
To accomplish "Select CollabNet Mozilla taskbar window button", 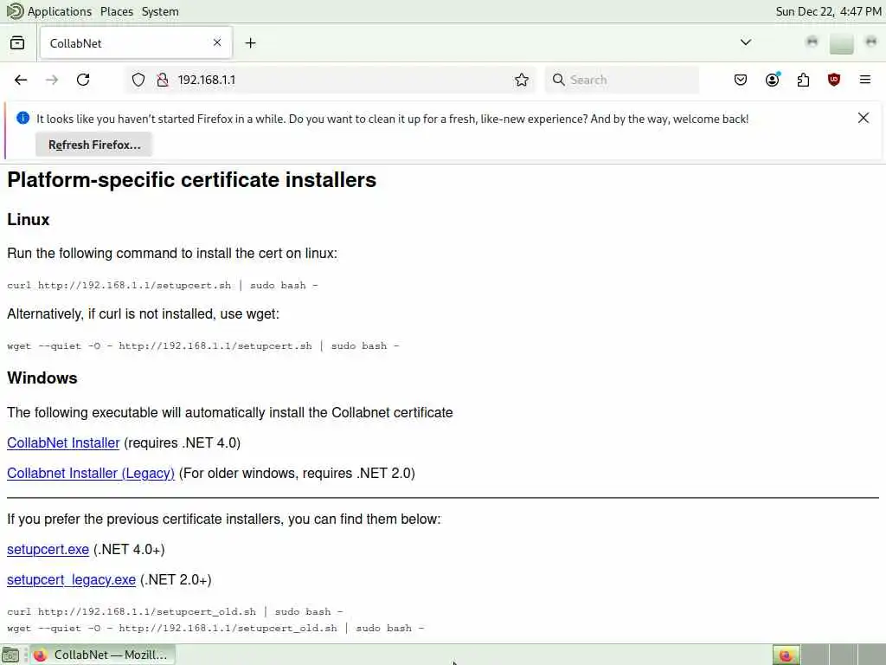I will click(x=102, y=655).
